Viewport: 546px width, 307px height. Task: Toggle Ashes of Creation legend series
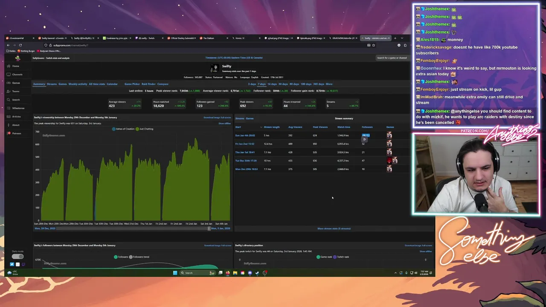[x=124, y=129]
